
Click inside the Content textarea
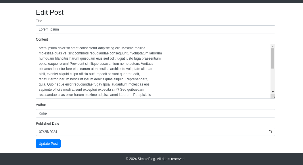[154, 71]
